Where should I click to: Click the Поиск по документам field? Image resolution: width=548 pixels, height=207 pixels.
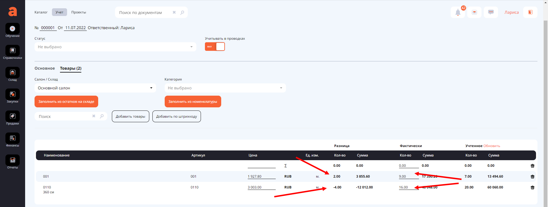click(144, 13)
